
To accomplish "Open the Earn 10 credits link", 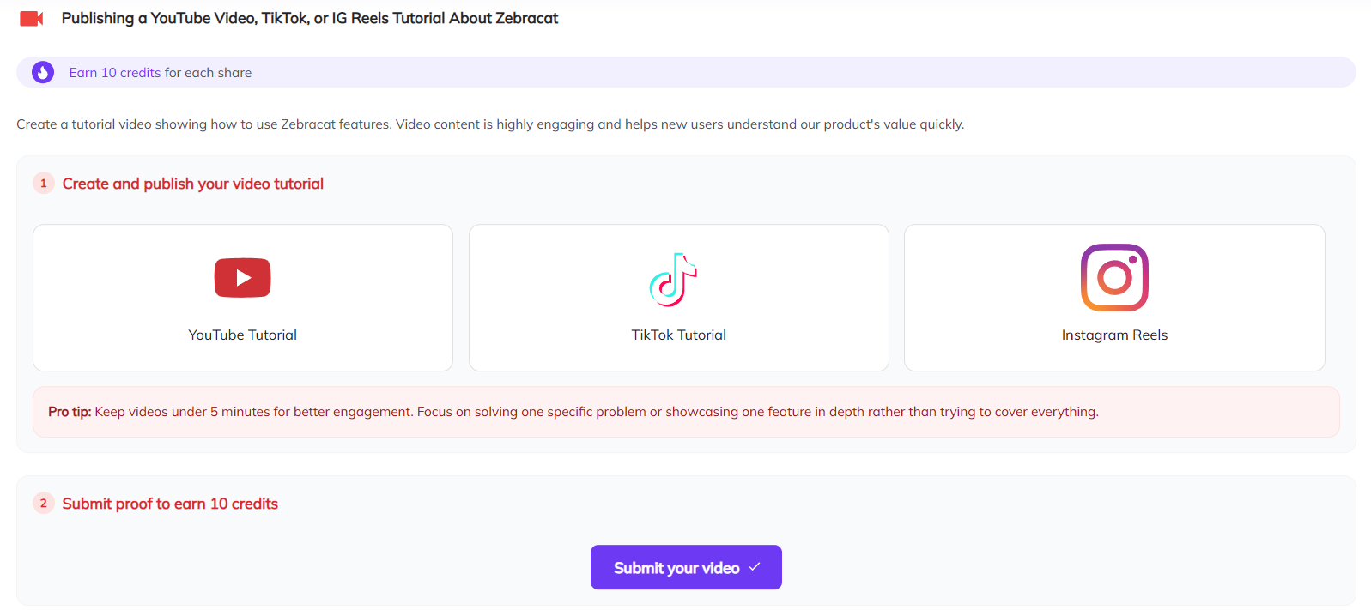I will 115,73.
